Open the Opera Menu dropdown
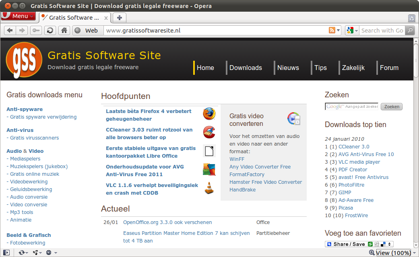The width and height of the screenshot is (419, 257). 18,16
